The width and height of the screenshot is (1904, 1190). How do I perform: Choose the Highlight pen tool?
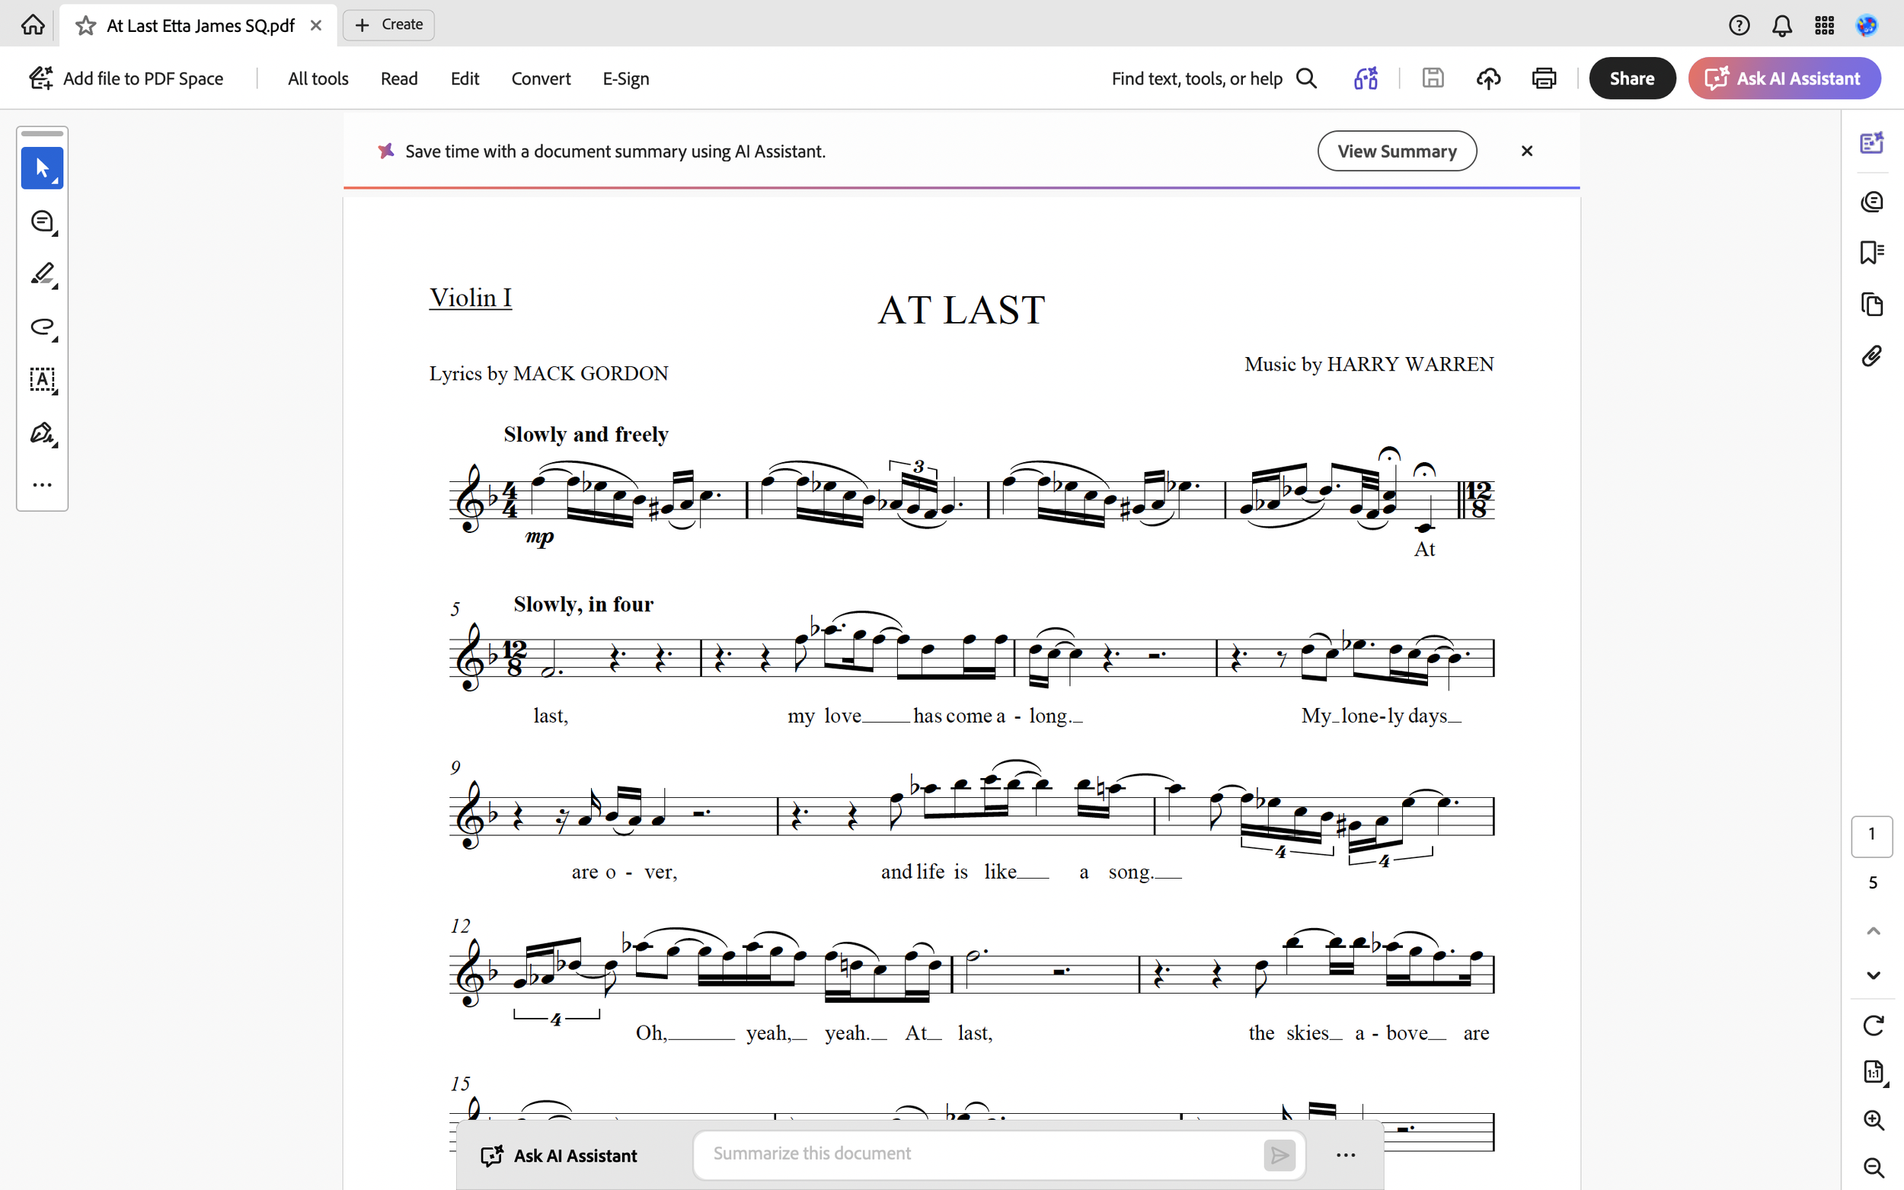point(43,275)
